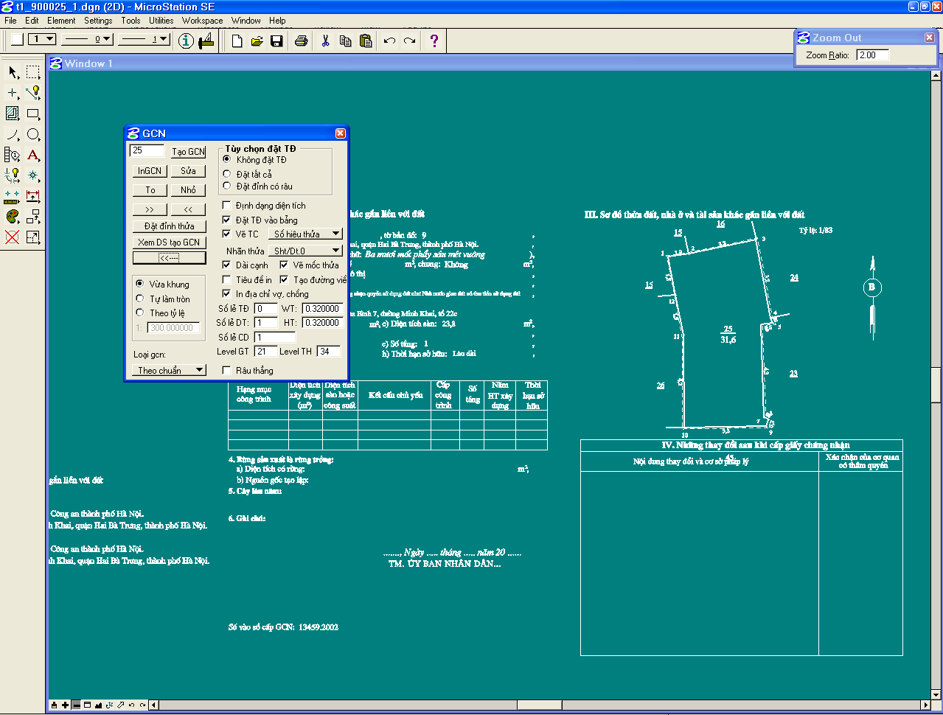Activate the Place Text tool
Image resolution: width=943 pixels, height=715 pixels.
(x=33, y=155)
